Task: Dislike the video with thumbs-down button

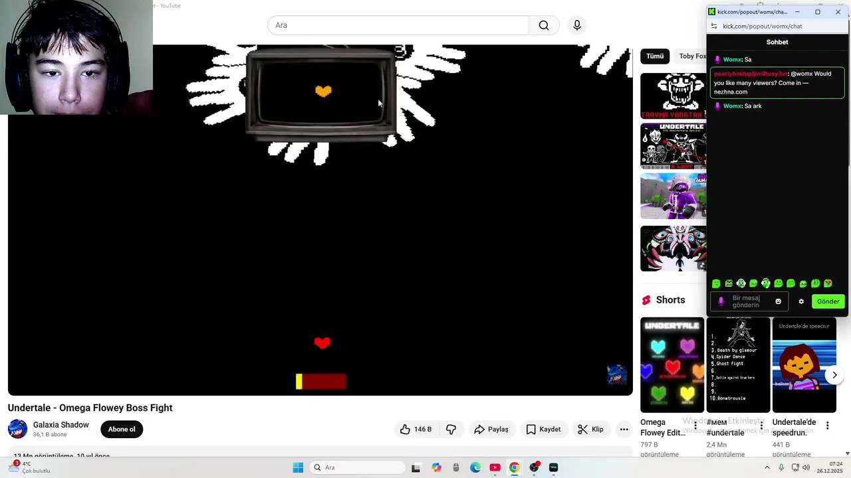Action: 451,430
